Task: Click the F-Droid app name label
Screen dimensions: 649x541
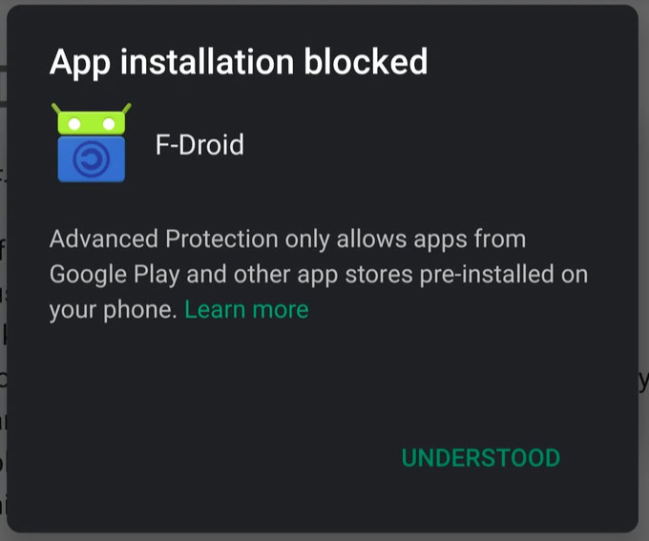Action: tap(199, 145)
